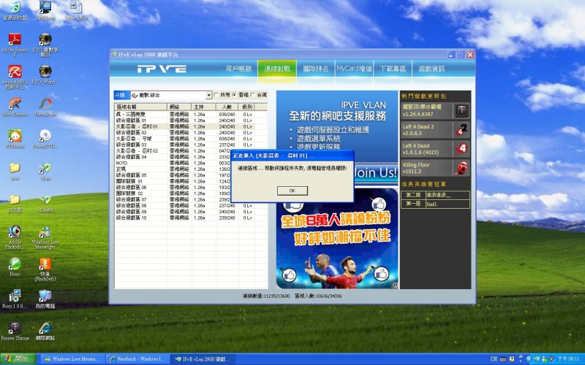
Task: Open 快車 FlashGet3 desktop icon
Action: [x=45, y=269]
